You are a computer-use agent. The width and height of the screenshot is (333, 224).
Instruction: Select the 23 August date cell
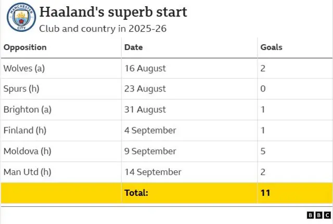pyautogui.click(x=145, y=89)
